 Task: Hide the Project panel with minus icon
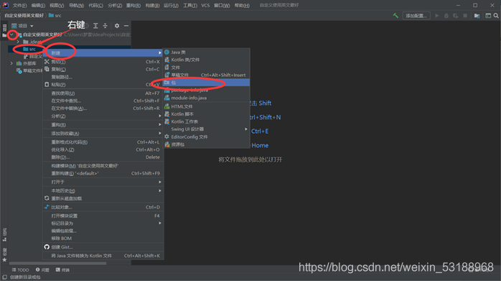tap(126, 26)
